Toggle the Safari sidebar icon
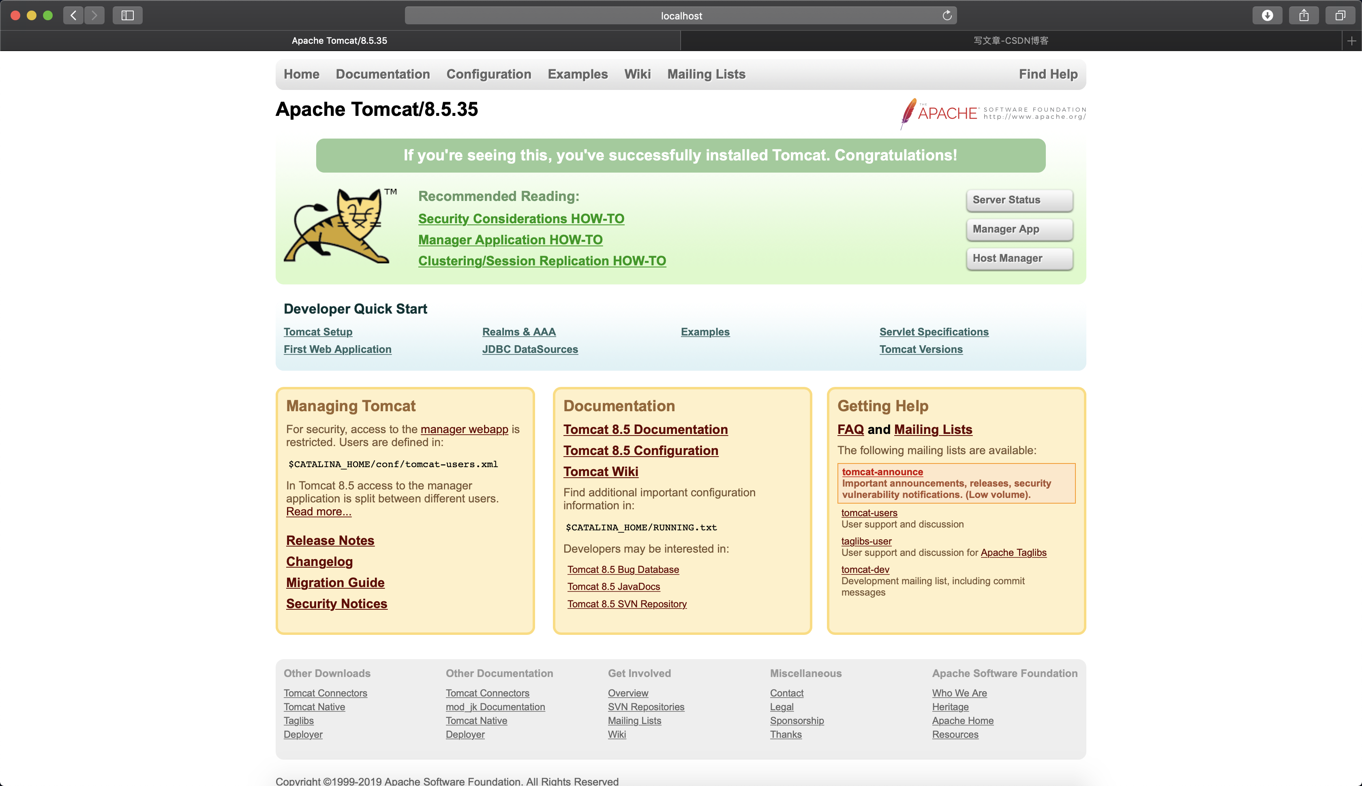The width and height of the screenshot is (1362, 786). 127,15
